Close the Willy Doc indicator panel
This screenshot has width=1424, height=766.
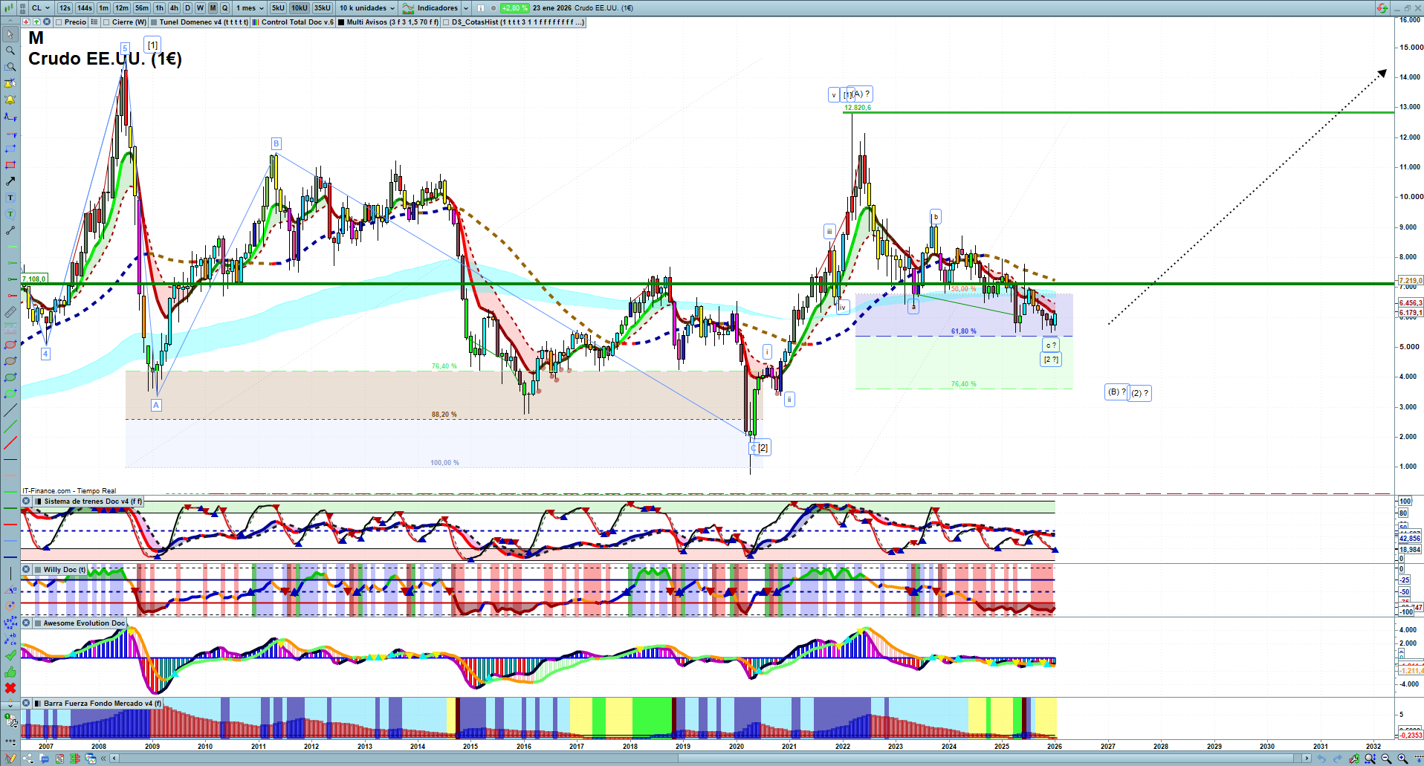[26, 570]
